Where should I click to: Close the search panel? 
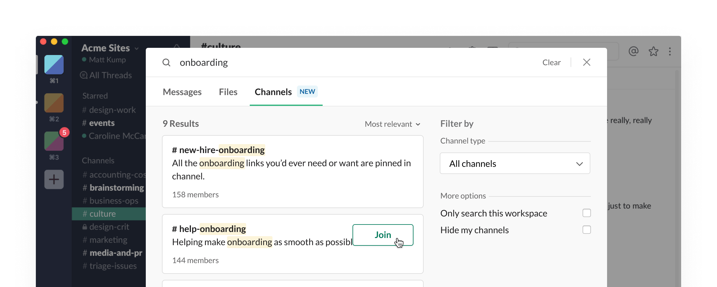(x=586, y=62)
